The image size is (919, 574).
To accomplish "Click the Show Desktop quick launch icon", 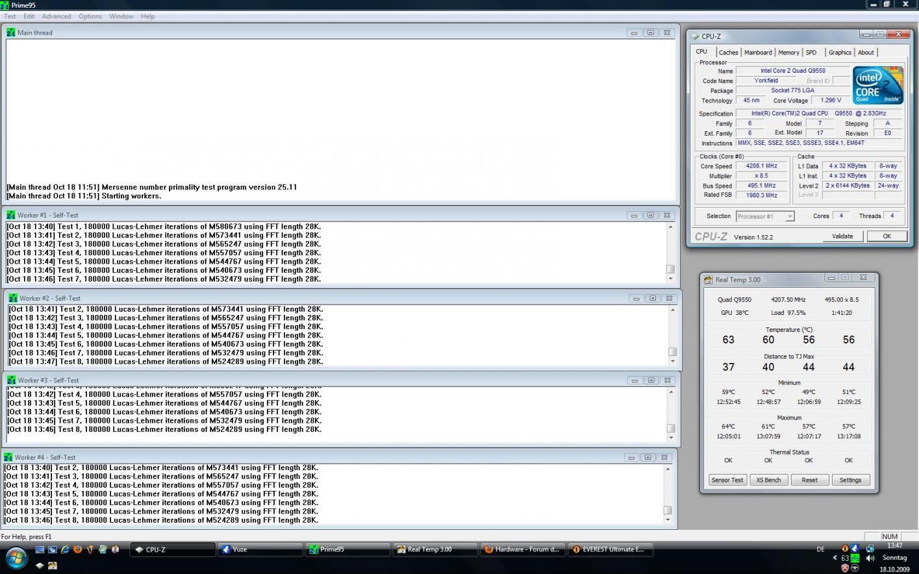I will point(40,549).
